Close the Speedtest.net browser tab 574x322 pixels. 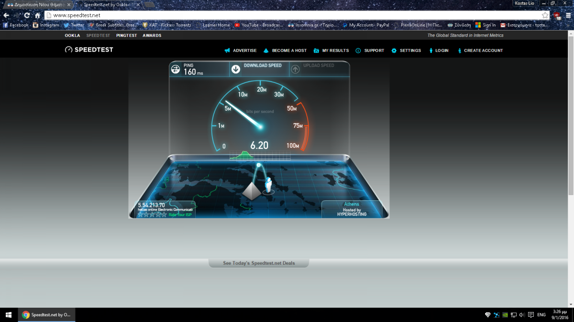click(x=137, y=4)
